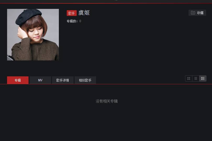Switch to grid thumbnail view icon

(189, 78)
